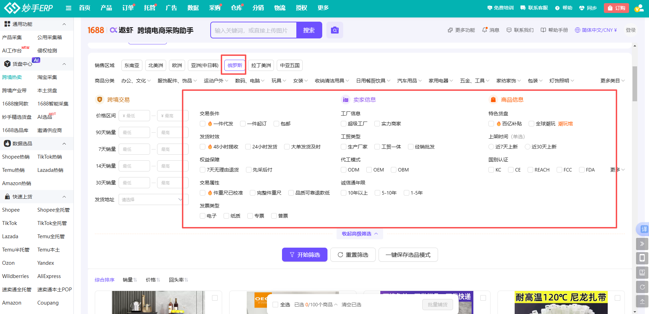The image size is (649, 314).
Task: Collapse the 数据选品 sidebar section
Action: (64, 144)
